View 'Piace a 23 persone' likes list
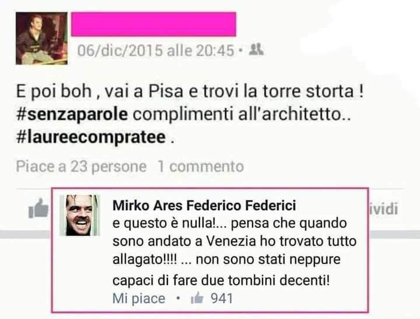Image resolution: width=420 pixels, height=319 pixels. [x=81, y=167]
